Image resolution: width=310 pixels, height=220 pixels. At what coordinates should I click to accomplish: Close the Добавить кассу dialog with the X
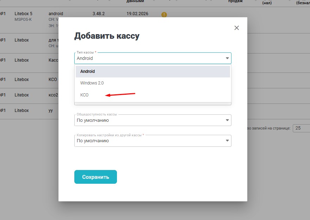pos(236,28)
